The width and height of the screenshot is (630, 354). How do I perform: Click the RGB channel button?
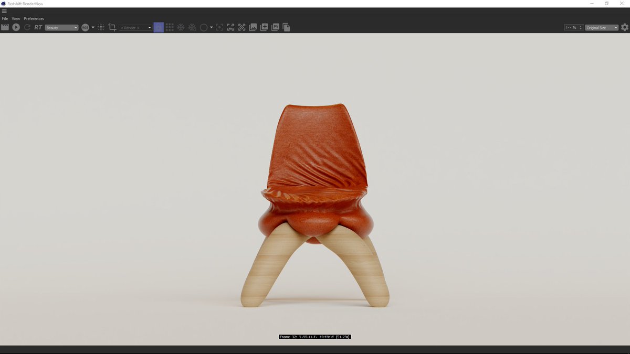(86, 27)
